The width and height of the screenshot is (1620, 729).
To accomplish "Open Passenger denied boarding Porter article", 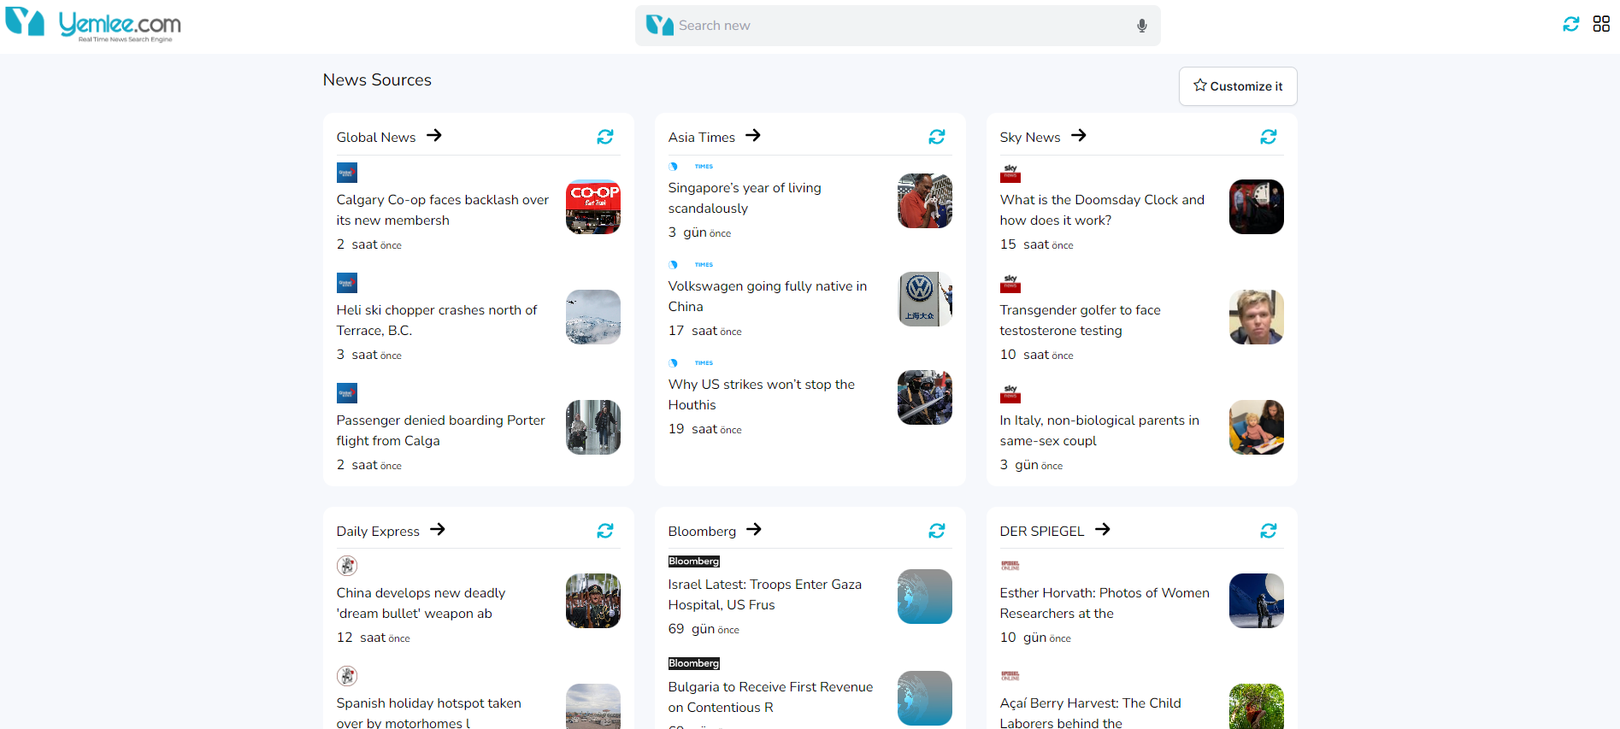I will pyautogui.click(x=440, y=431).
